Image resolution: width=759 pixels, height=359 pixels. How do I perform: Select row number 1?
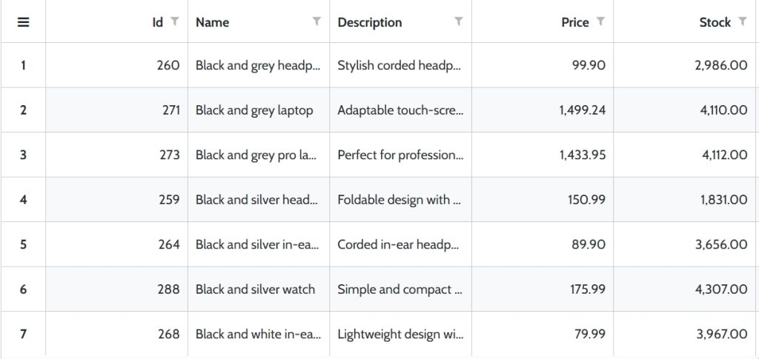[x=23, y=65]
